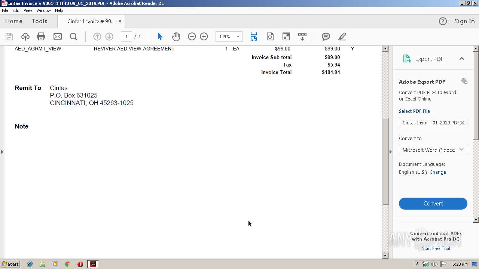
Task: Click the selected PDF file name field
Action: (x=433, y=123)
